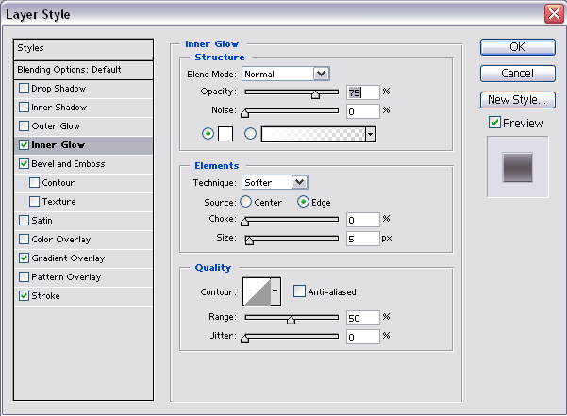Close the Layer Style dialog
Image resolution: width=567 pixels, height=416 pixels.
(x=554, y=13)
